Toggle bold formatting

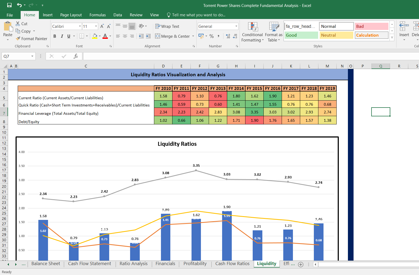pyautogui.click(x=55, y=36)
